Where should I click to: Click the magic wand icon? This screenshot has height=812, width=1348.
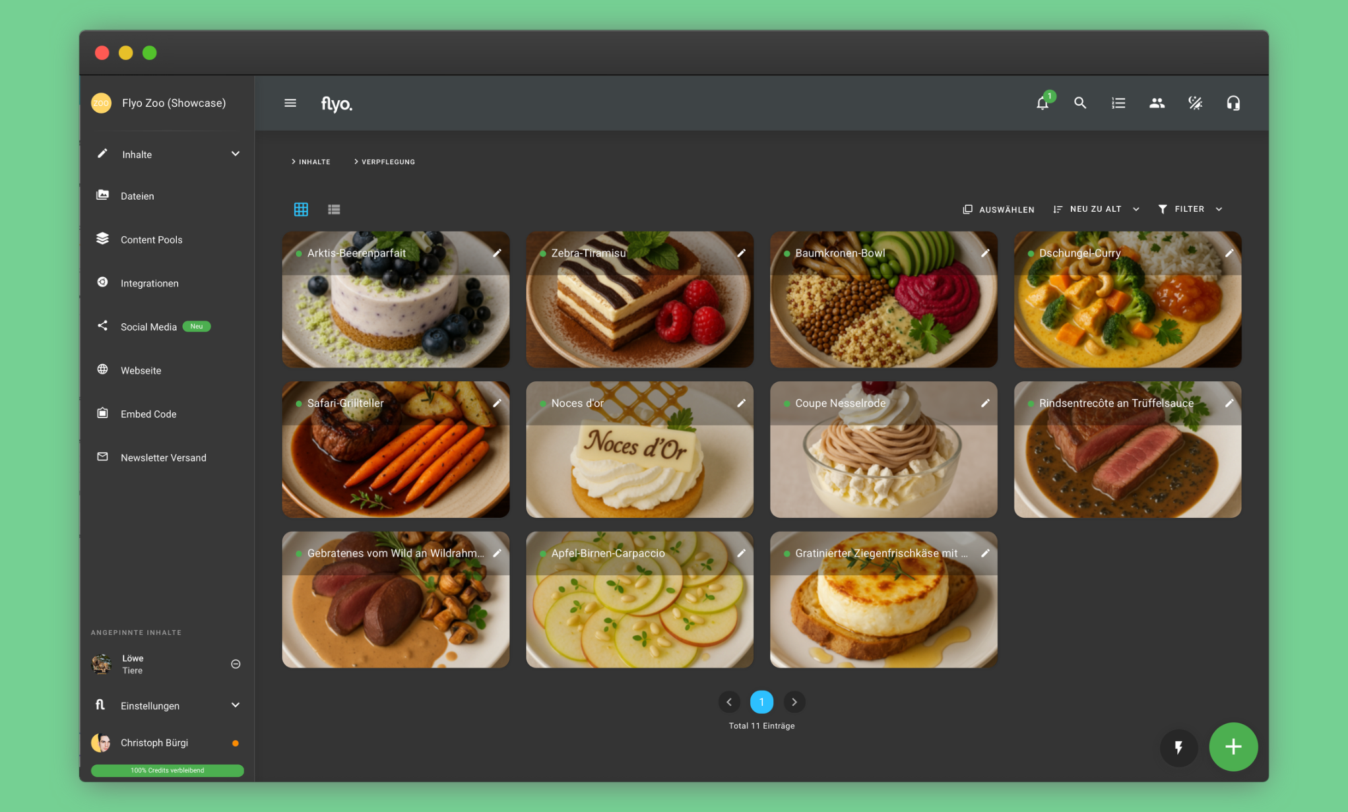point(1195,103)
